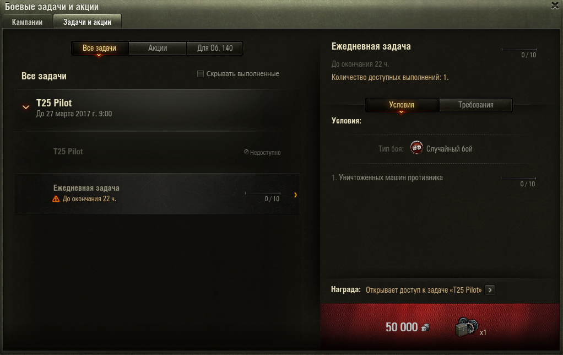Click the silver credits coin icon
The width and height of the screenshot is (563, 355).
point(425,327)
